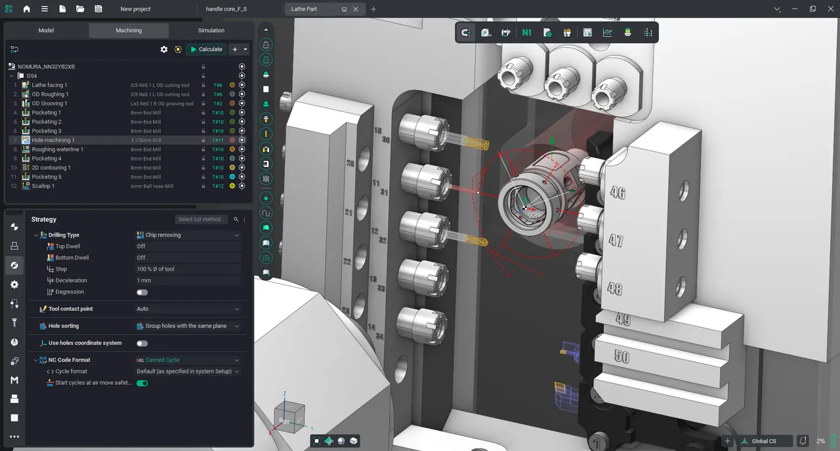840x451 pixels.
Task: Open the Hole sorting dropdown
Action: [188, 326]
